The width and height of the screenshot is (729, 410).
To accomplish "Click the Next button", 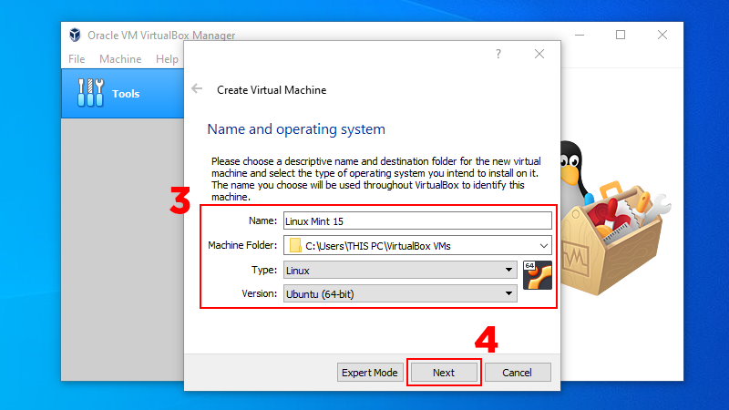I will click(444, 373).
